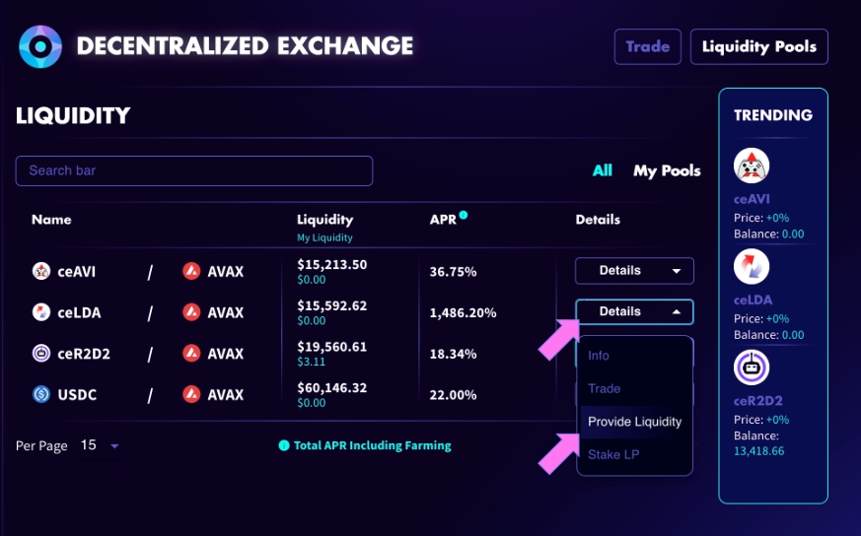Click the ceAVI token icon in table
The width and height of the screenshot is (861, 536).
[x=41, y=271]
